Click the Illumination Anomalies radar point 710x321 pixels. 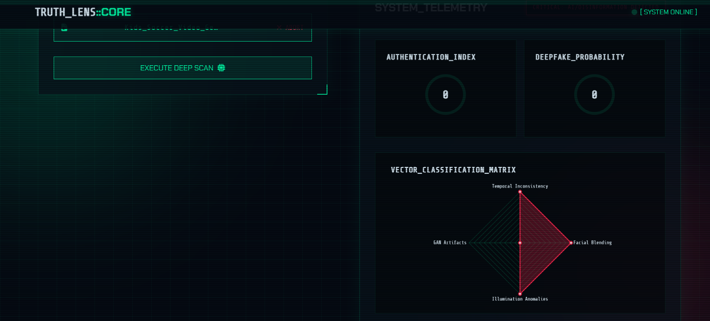(520, 293)
